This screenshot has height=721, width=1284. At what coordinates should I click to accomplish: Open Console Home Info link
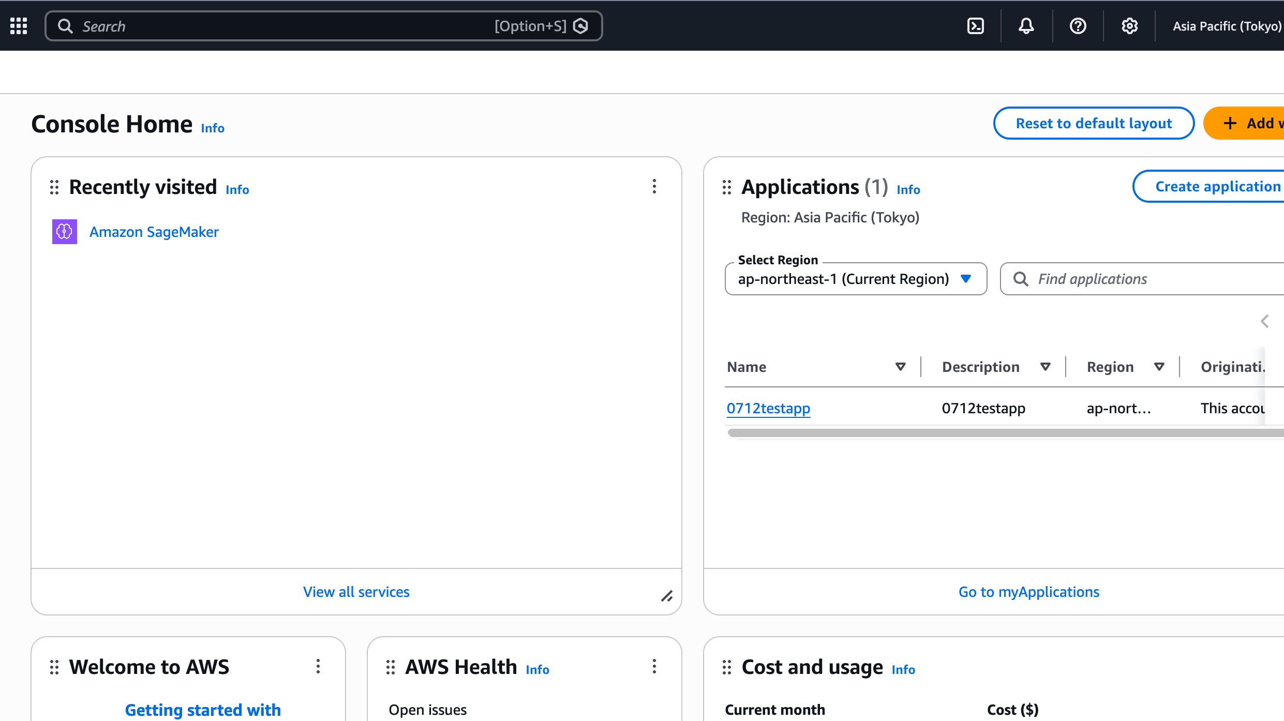coord(213,128)
